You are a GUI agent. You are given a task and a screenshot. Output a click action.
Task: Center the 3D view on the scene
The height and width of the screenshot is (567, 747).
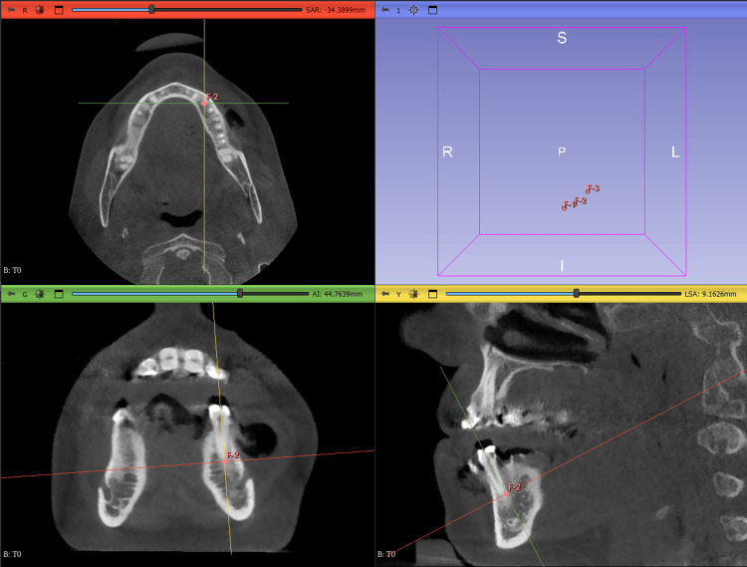click(x=413, y=10)
